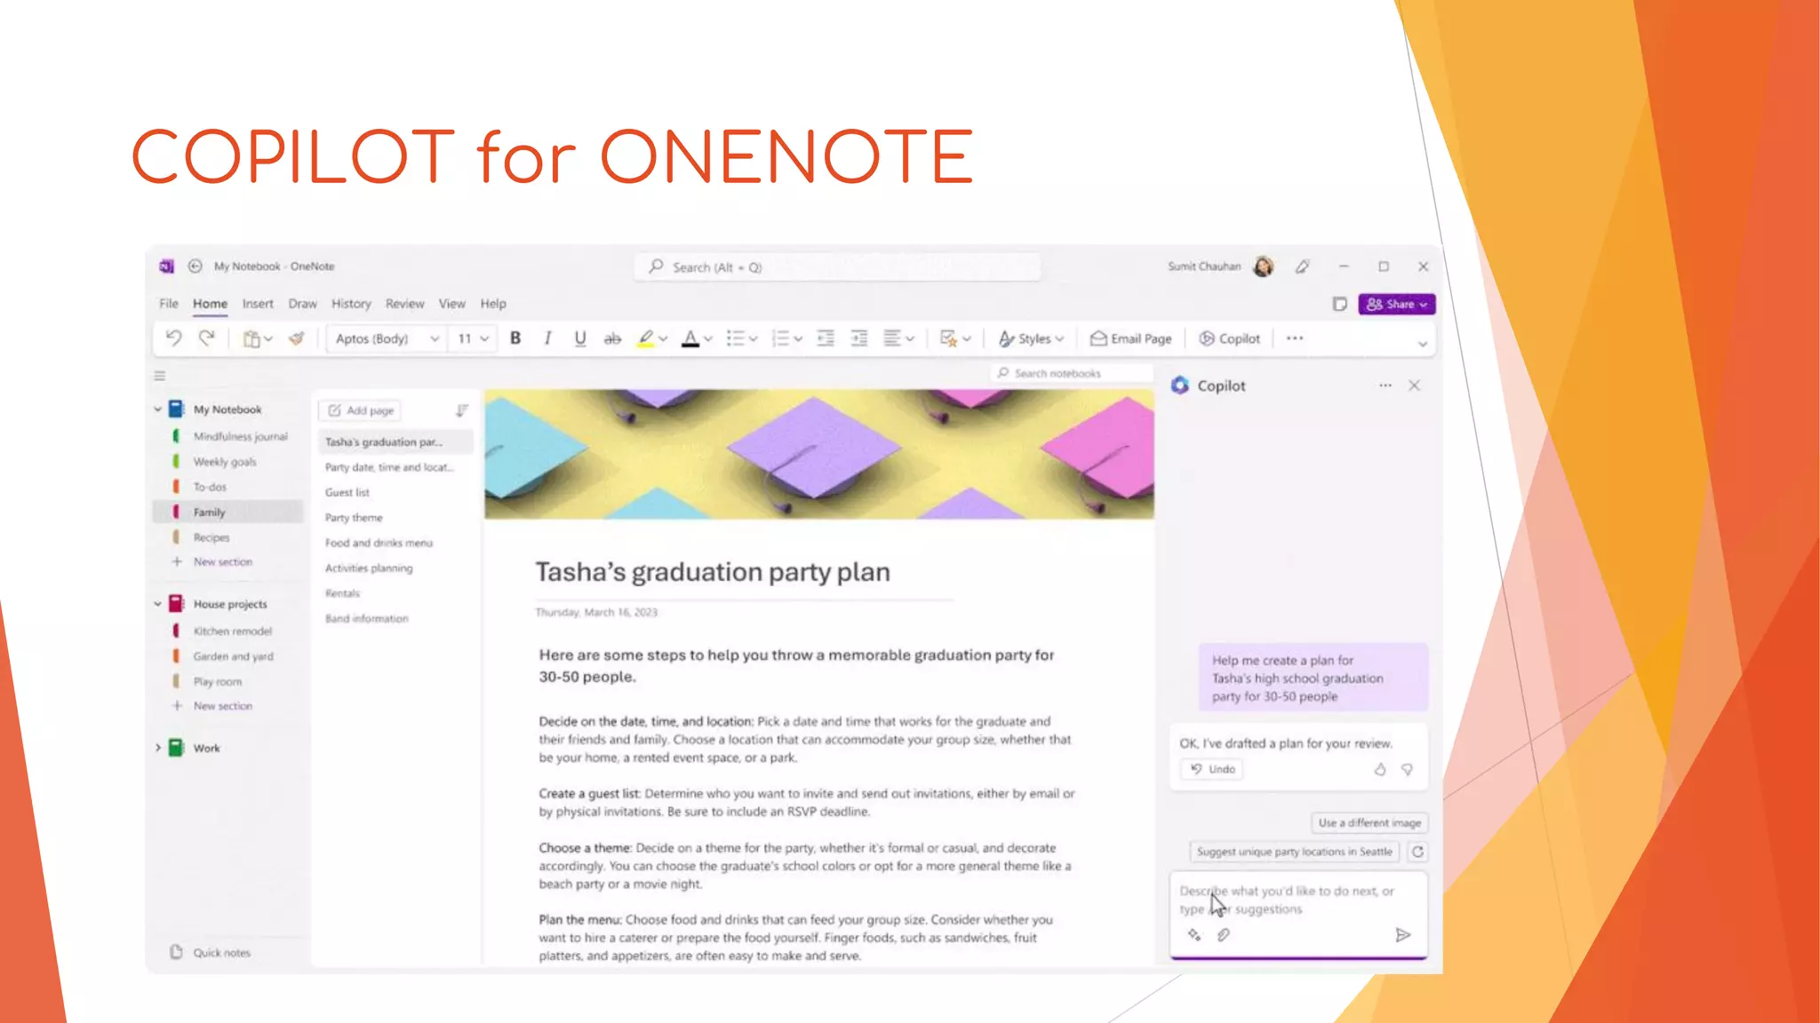Click the pen icon next to profile picture

point(1302,266)
